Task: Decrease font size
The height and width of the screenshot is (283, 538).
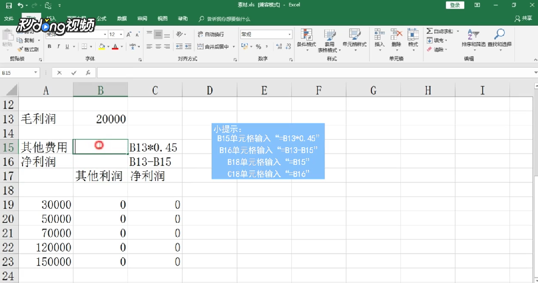Action: coord(137,34)
